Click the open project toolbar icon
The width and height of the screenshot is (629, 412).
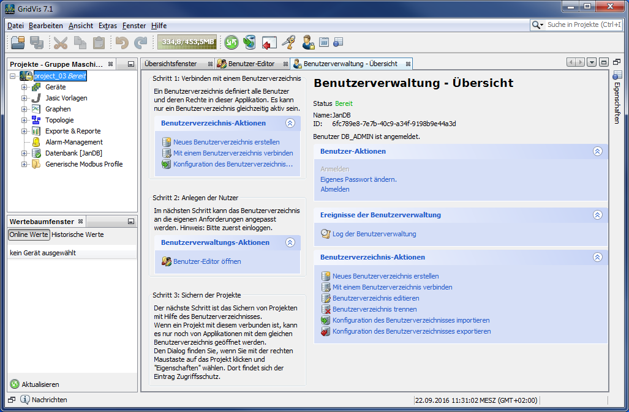pos(18,42)
